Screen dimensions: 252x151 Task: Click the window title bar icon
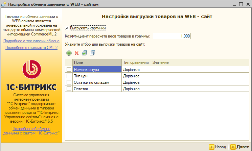pos(4,4)
